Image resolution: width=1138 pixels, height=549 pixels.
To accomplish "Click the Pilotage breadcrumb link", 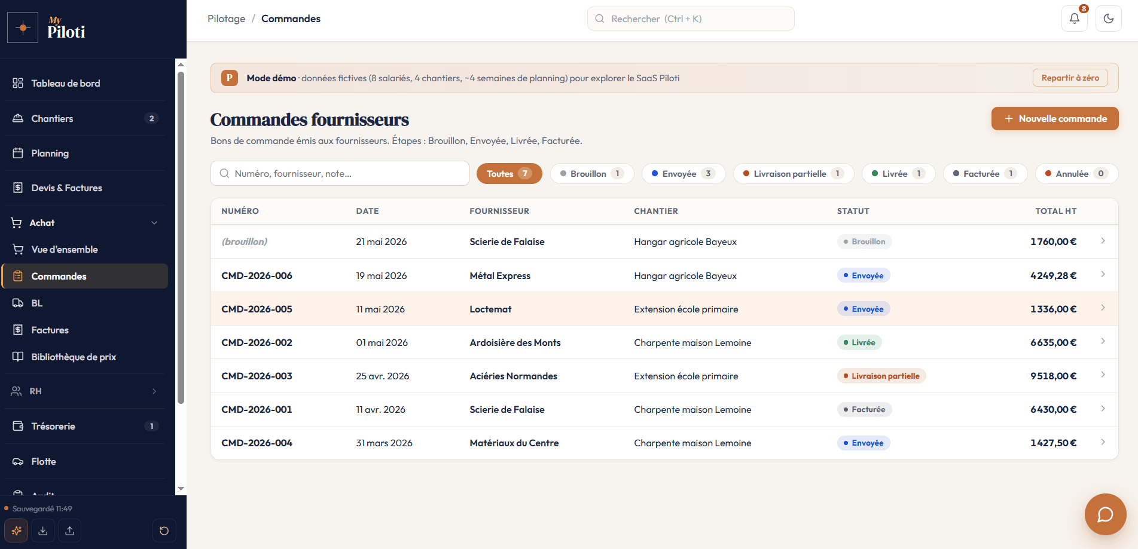I will point(226,19).
